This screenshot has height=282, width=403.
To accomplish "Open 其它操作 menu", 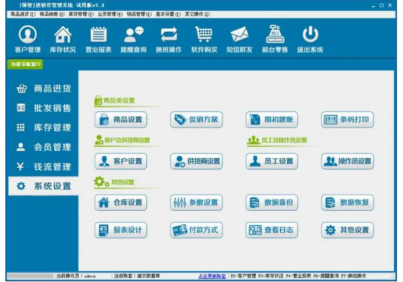I will 197,14.
